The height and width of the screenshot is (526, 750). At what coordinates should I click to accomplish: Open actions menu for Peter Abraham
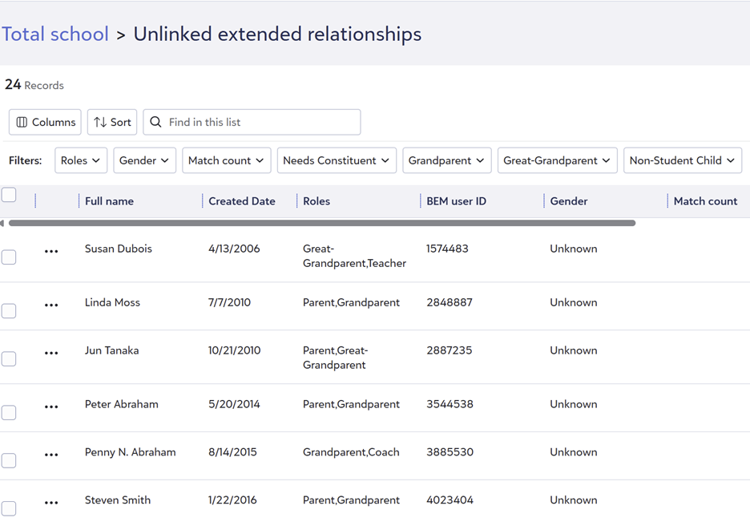click(x=51, y=407)
